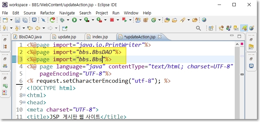The width and height of the screenshot is (260, 122).
Task: Switch to the index.jsp tab
Action: point(100,37)
